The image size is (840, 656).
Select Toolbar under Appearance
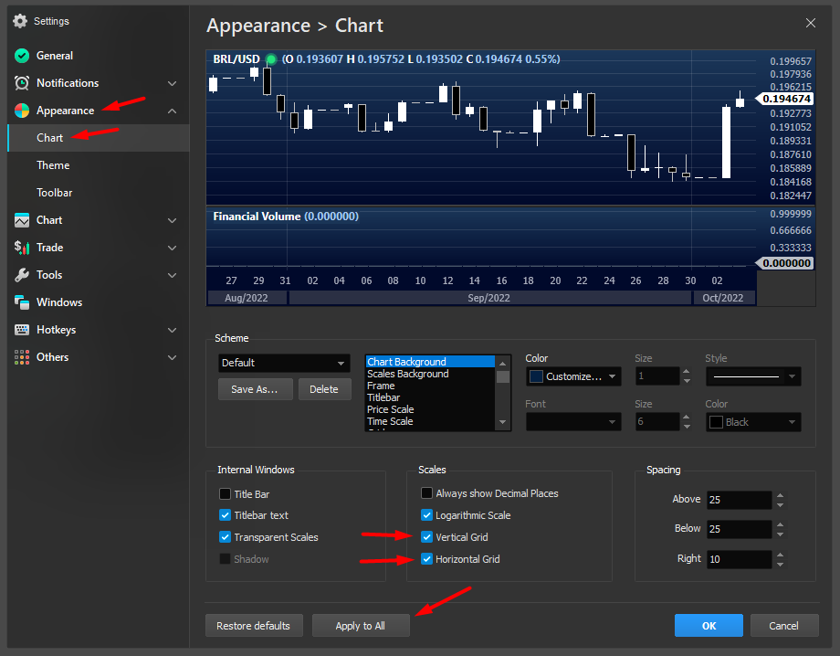[55, 193]
